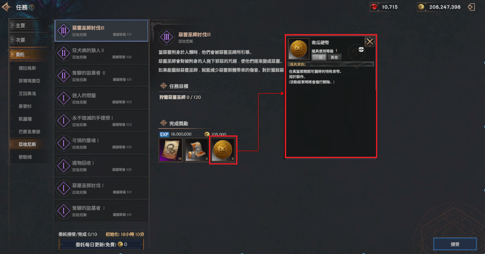Click the gold coin currency icon
485x254 pixels.
[421, 7]
